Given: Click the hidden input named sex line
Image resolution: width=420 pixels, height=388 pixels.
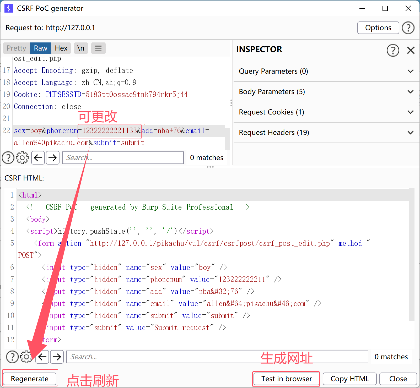Looking at the screenshot, I should click(x=134, y=267).
